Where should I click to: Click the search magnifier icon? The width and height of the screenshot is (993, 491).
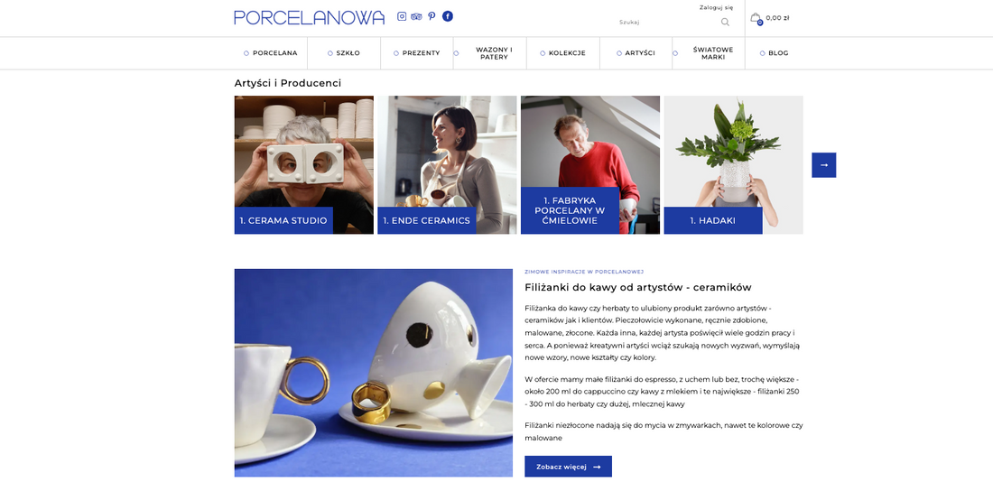[x=725, y=23]
